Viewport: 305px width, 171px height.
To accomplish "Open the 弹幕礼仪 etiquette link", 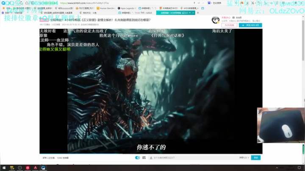I will click(x=244, y=157).
